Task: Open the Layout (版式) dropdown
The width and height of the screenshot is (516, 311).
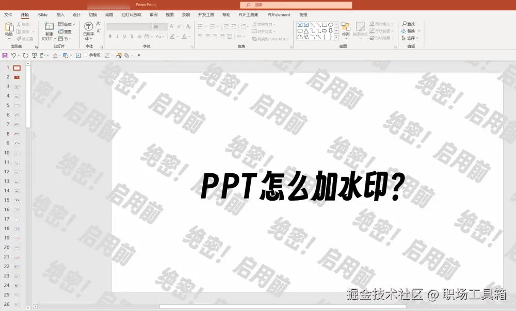Action: tap(67, 24)
